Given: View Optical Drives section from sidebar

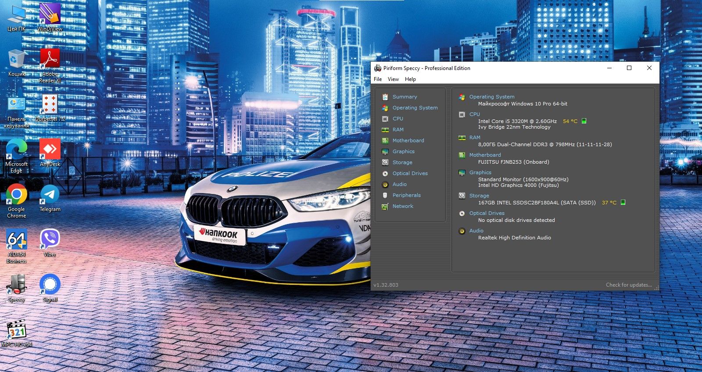Looking at the screenshot, I should pyautogui.click(x=410, y=173).
